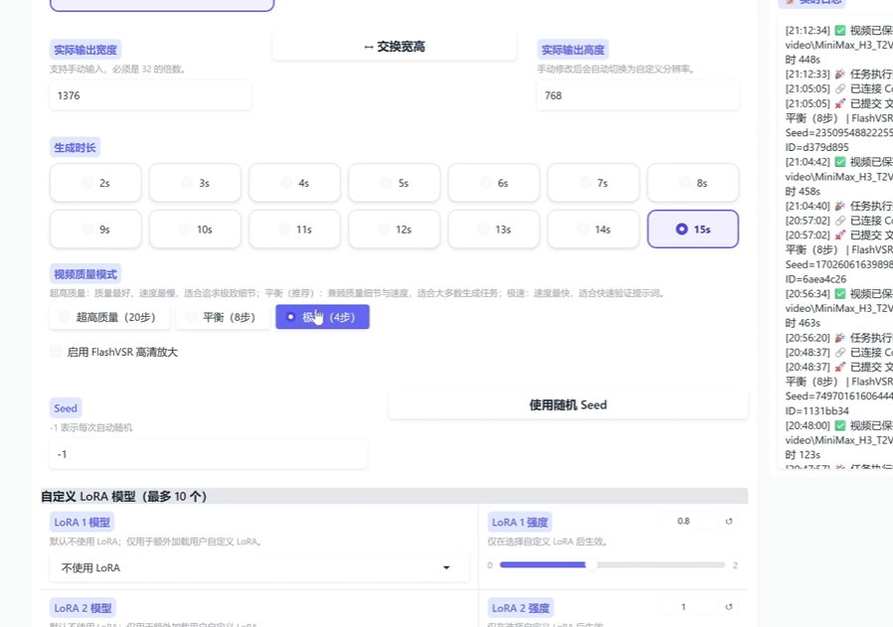Select the 9s duration option

[x=95, y=230]
